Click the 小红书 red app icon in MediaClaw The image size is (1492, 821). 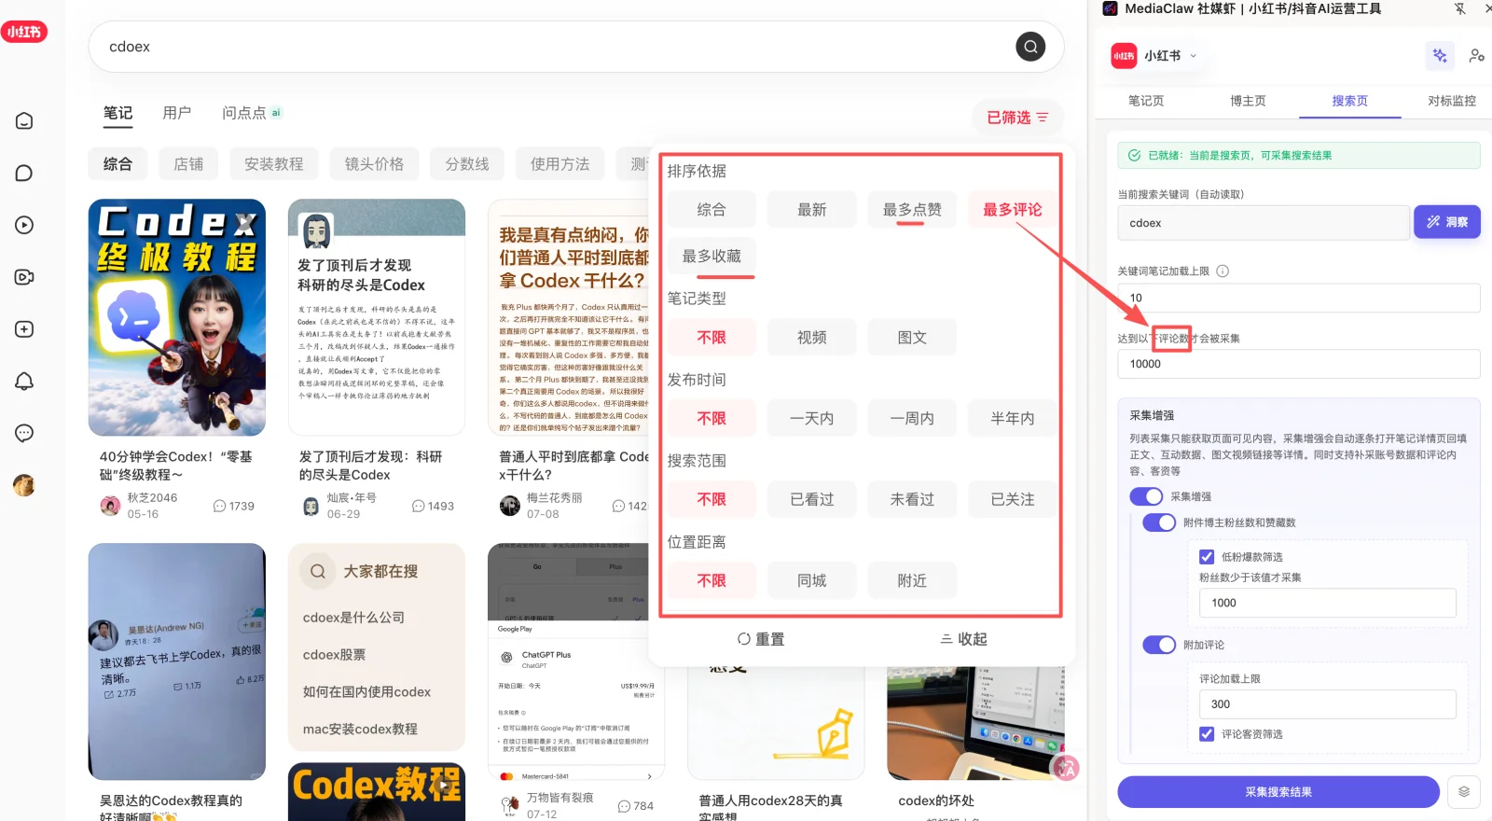(x=1124, y=56)
